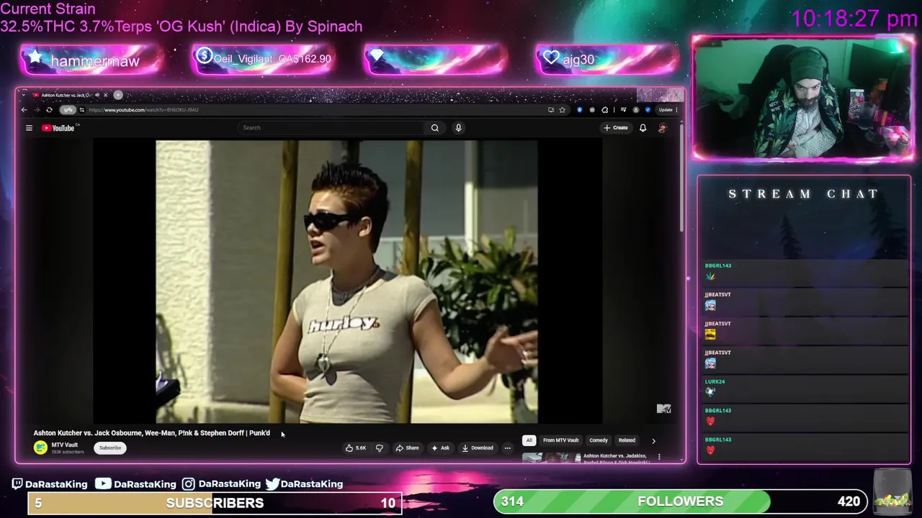Image resolution: width=922 pixels, height=518 pixels.
Task: Click the 10:18:27 pm clock text
Action: (854, 19)
